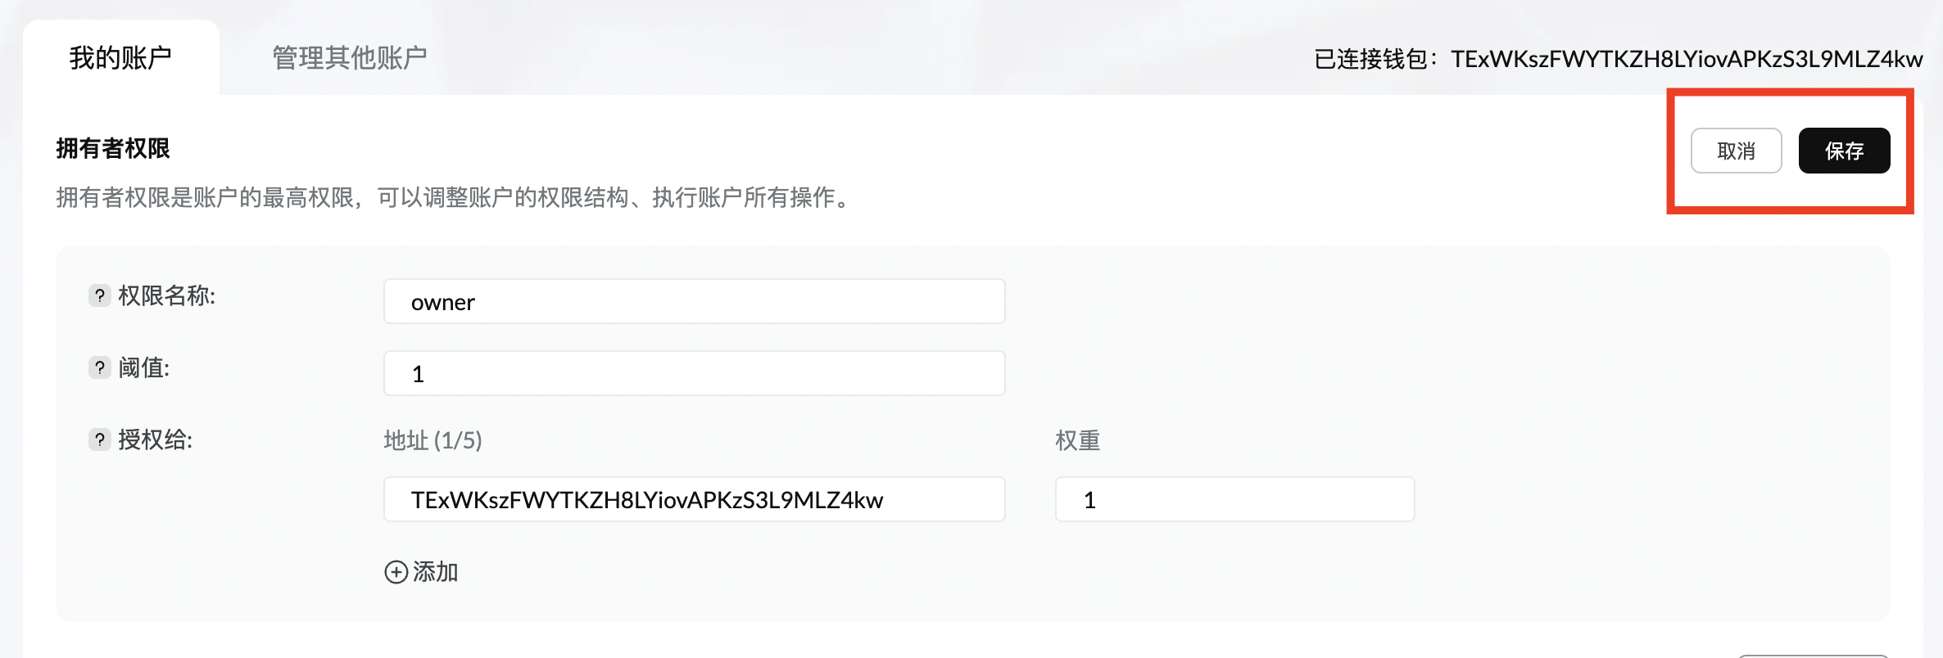Click the 地址 (1/5) column label
The image size is (1943, 658).
433,440
